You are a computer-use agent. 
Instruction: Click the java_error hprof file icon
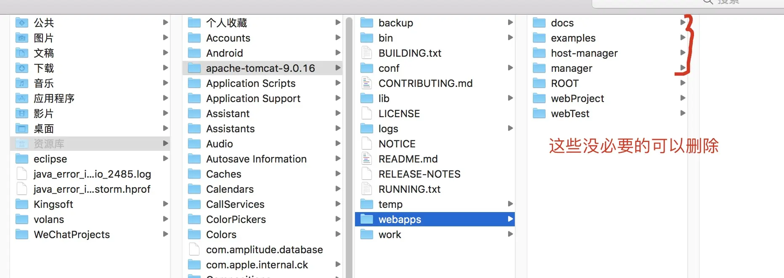coord(22,189)
